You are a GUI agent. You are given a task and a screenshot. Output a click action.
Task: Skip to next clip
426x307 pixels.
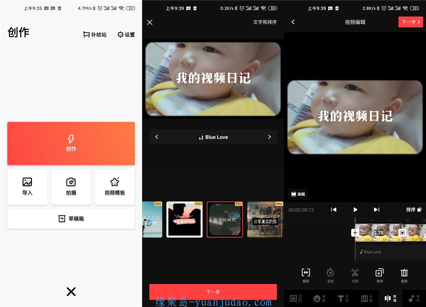[x=377, y=209]
